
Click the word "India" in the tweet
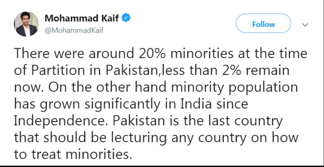[x=196, y=104]
